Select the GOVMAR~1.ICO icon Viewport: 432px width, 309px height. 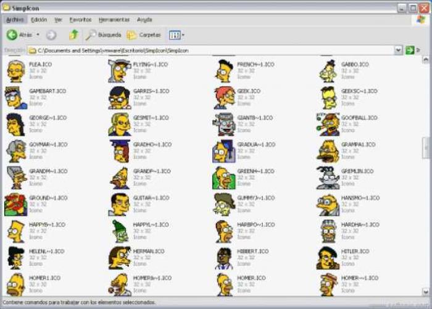[x=16, y=151]
